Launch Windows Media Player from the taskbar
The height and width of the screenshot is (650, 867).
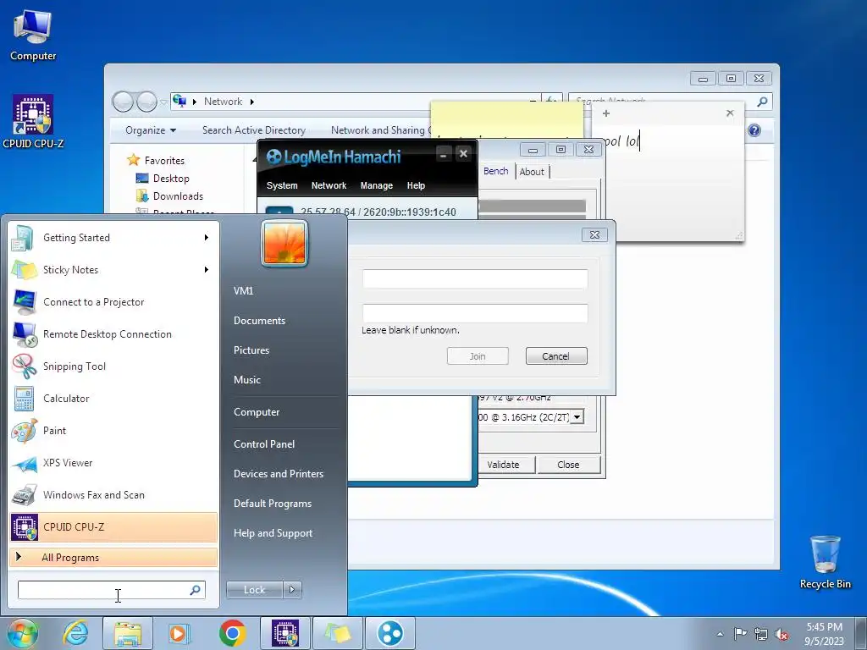pos(179,633)
